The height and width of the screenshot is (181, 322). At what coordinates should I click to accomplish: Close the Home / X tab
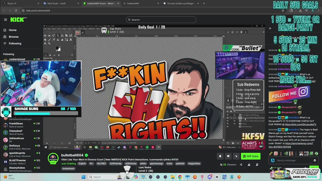click(x=38, y=4)
